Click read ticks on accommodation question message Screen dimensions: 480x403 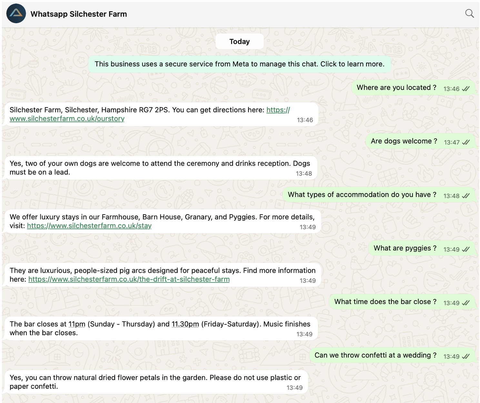465,196
